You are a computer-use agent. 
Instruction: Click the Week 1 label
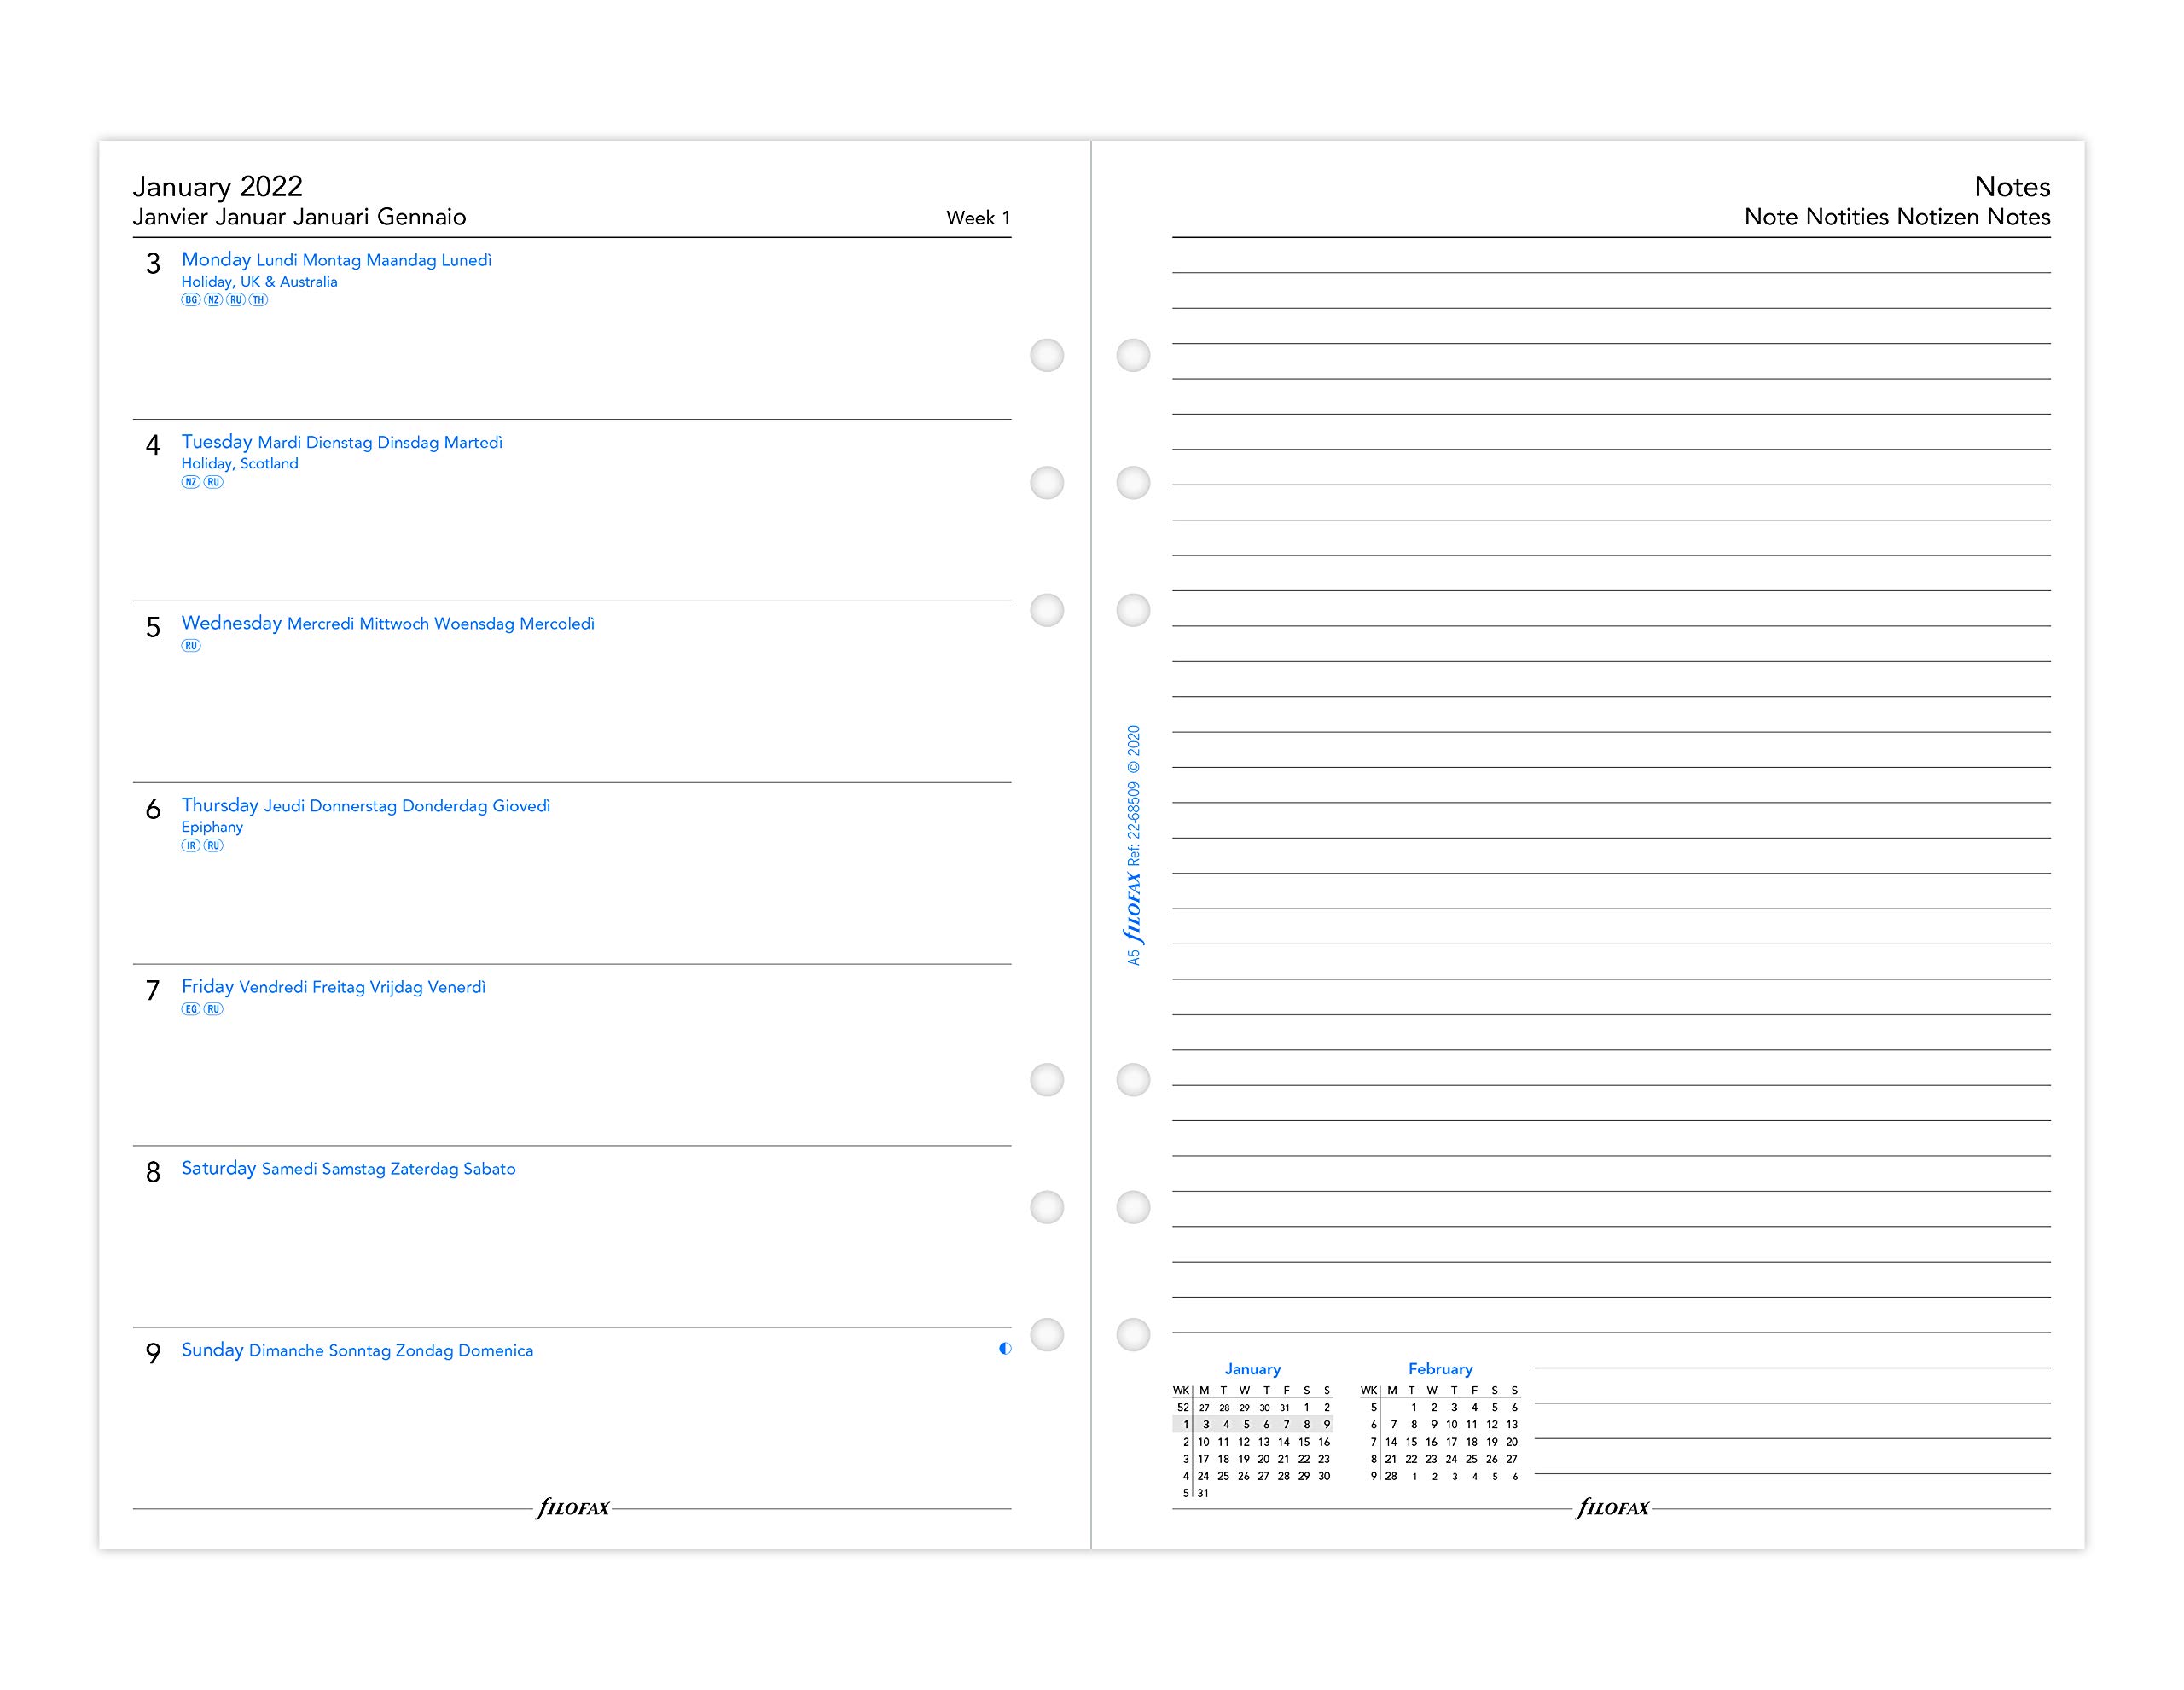coord(978,218)
